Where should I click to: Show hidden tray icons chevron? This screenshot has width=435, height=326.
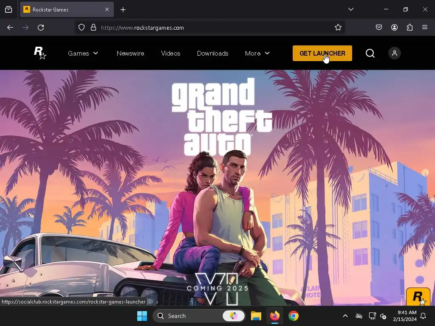coord(345,316)
